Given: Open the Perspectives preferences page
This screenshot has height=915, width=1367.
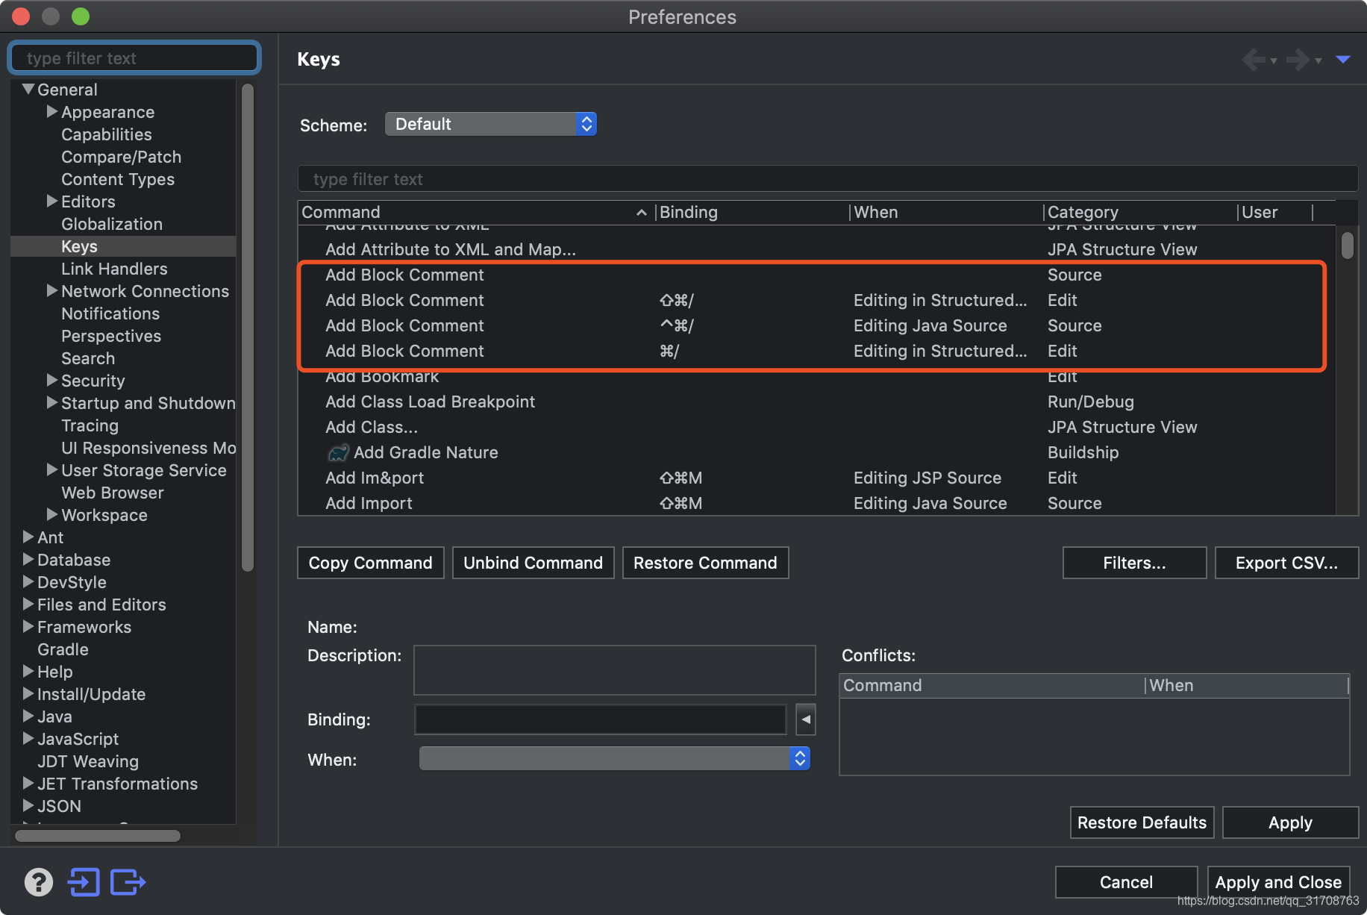Looking at the screenshot, I should [x=111, y=336].
